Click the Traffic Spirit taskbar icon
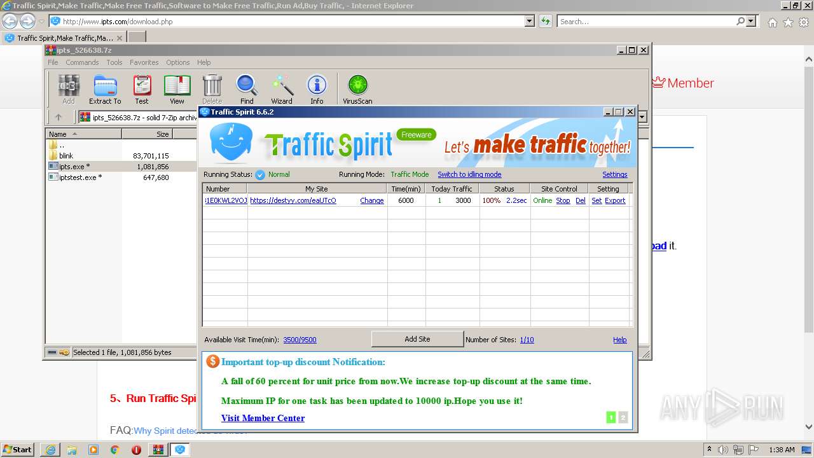Viewport: 814px width, 458px height. point(180,450)
